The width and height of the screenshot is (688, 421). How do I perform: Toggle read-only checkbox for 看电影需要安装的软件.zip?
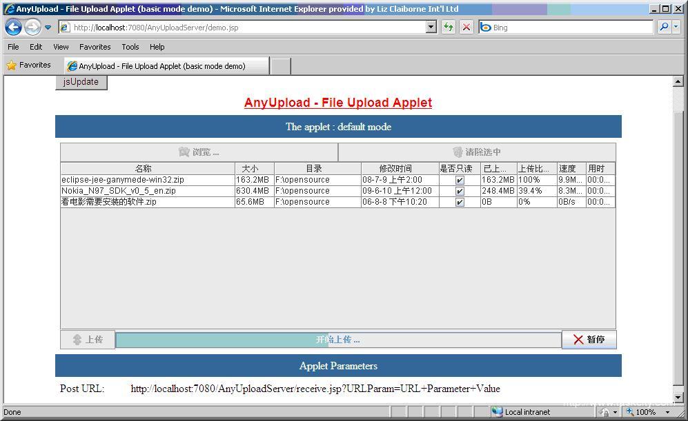tap(460, 202)
